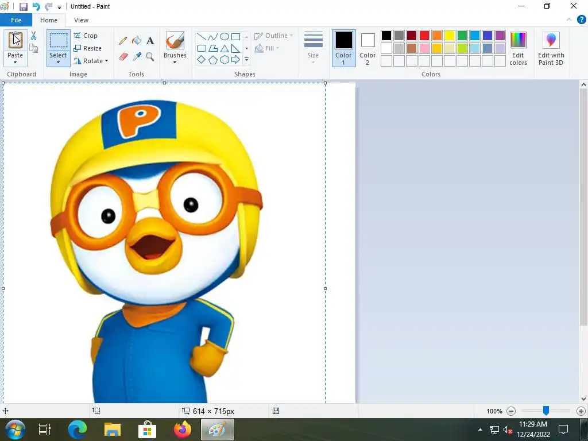
Task: Click the Resize button
Action: pyautogui.click(x=88, y=48)
